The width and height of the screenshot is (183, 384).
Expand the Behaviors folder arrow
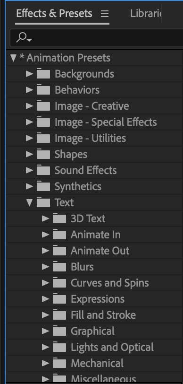pos(30,90)
